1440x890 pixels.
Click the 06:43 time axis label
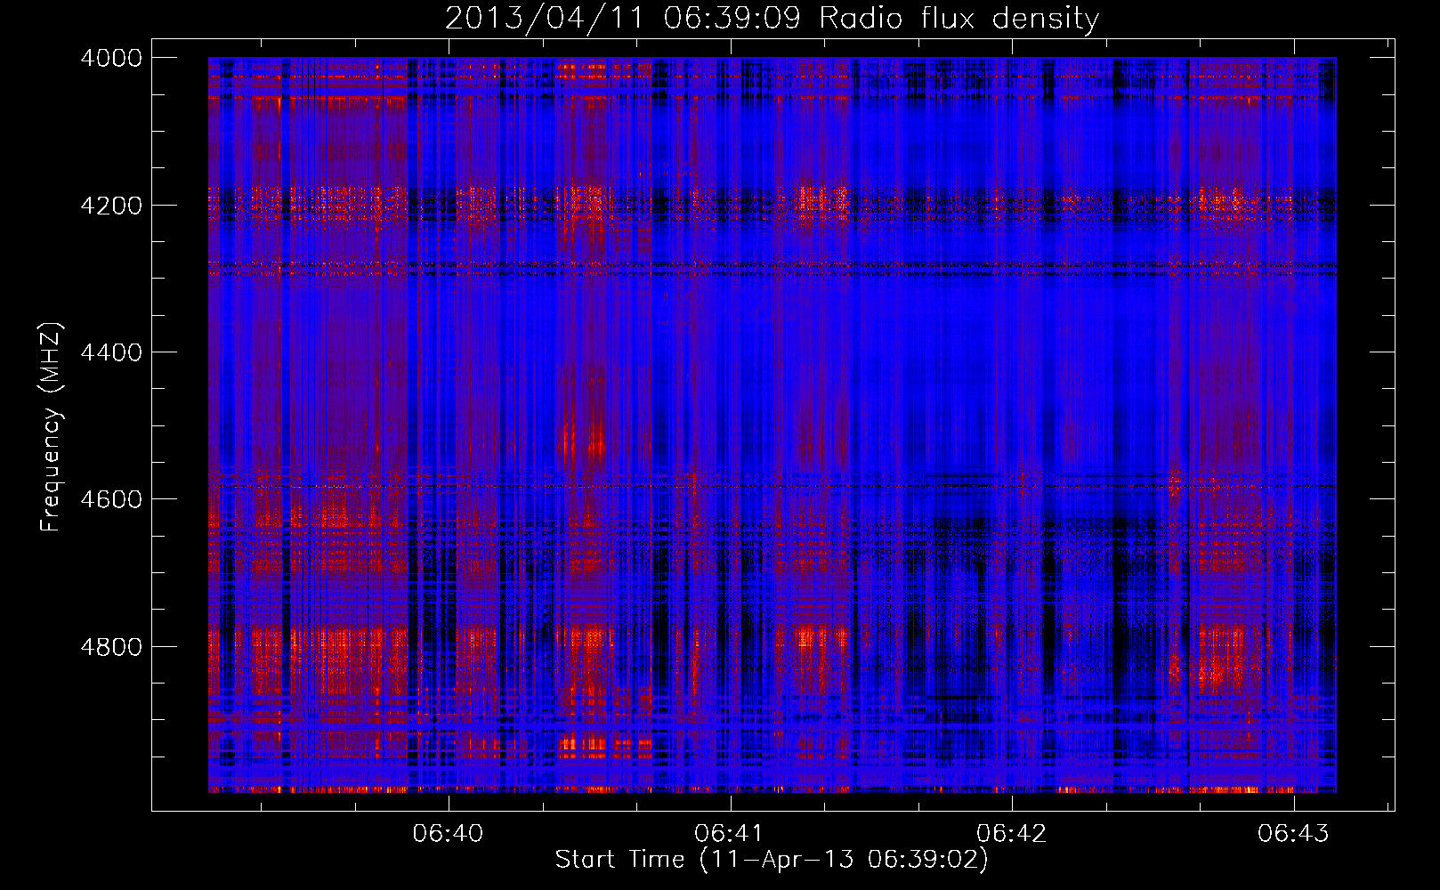pyautogui.click(x=1292, y=833)
